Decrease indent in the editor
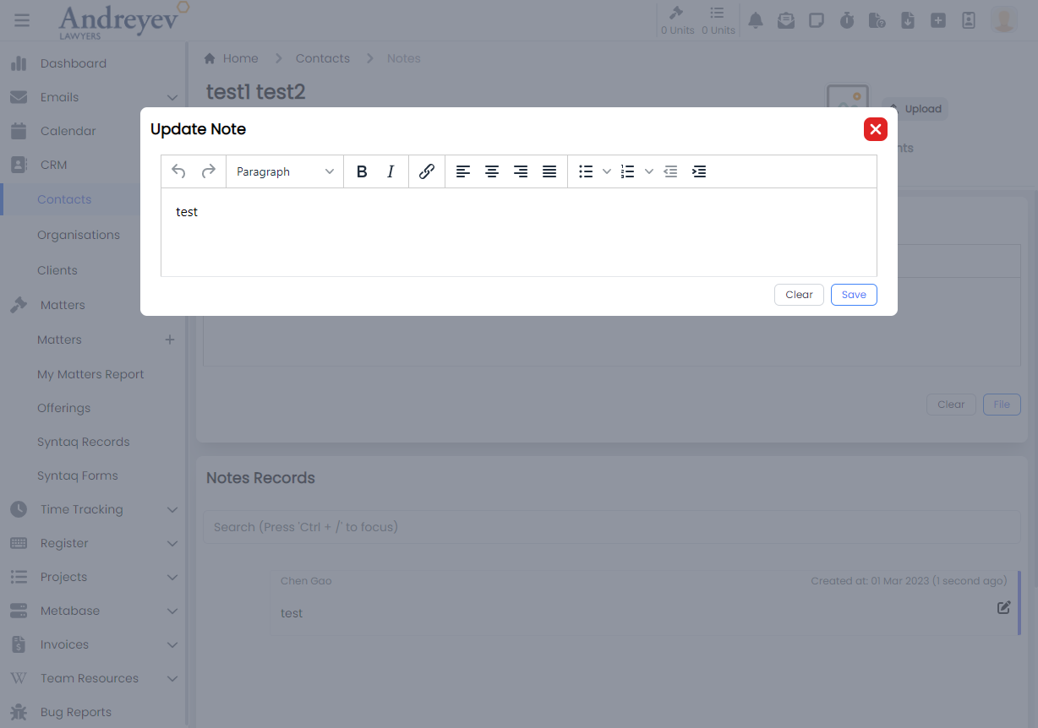Image resolution: width=1038 pixels, height=728 pixels. 670,171
